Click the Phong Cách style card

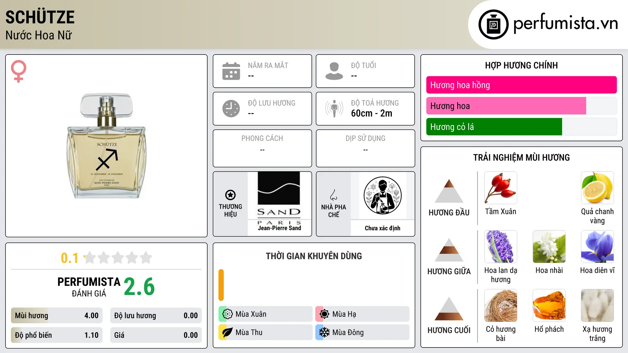tap(262, 148)
